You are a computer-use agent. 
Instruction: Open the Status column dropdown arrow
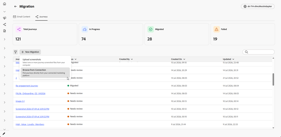(76, 59)
